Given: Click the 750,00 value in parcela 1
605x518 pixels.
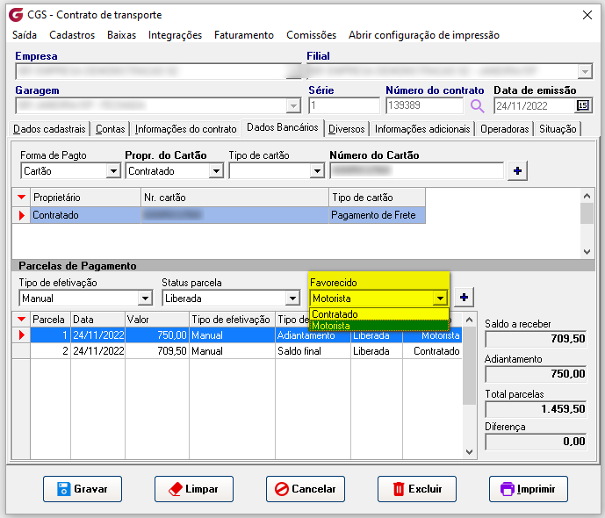Looking at the screenshot, I should [157, 335].
